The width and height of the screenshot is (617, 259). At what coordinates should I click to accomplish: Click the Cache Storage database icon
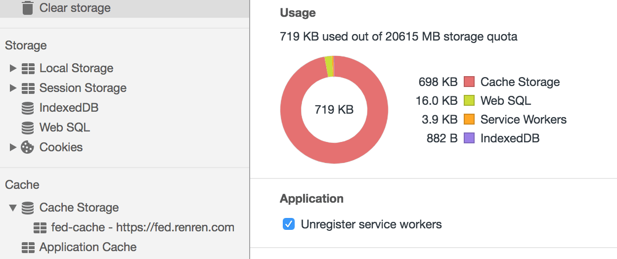[28, 208]
